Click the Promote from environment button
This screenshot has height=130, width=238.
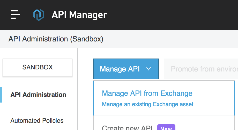pyautogui.click(x=201, y=69)
